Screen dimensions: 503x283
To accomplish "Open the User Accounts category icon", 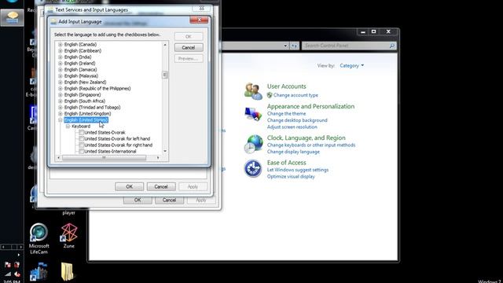I will (253, 91).
